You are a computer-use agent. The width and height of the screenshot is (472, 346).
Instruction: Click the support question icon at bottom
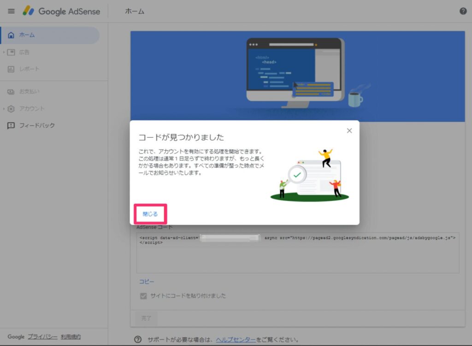138,340
